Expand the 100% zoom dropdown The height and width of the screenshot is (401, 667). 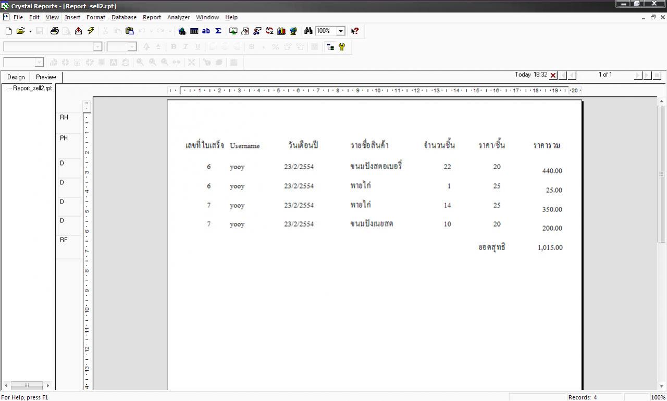point(341,31)
